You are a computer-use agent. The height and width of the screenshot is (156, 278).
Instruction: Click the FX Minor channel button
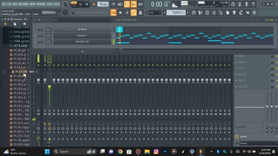[x=82, y=29]
